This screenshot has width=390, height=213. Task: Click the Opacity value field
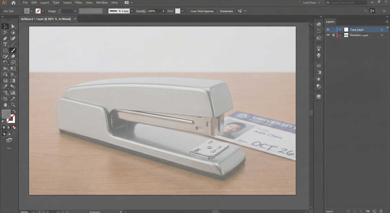pyautogui.click(x=153, y=11)
